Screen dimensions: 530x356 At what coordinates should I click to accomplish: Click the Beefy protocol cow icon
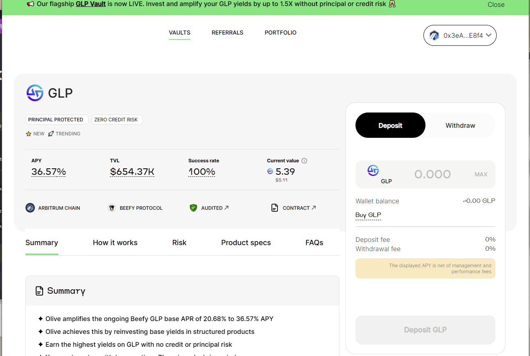click(x=112, y=208)
